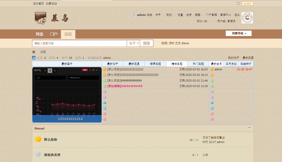Go home via breadcrumb house icon

pos(34,52)
